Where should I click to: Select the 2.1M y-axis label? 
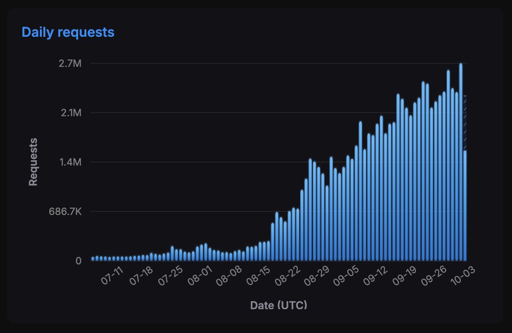71,113
